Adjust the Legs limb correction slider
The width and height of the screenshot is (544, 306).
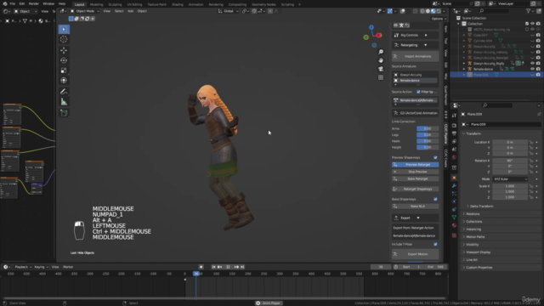pyautogui.click(x=428, y=135)
